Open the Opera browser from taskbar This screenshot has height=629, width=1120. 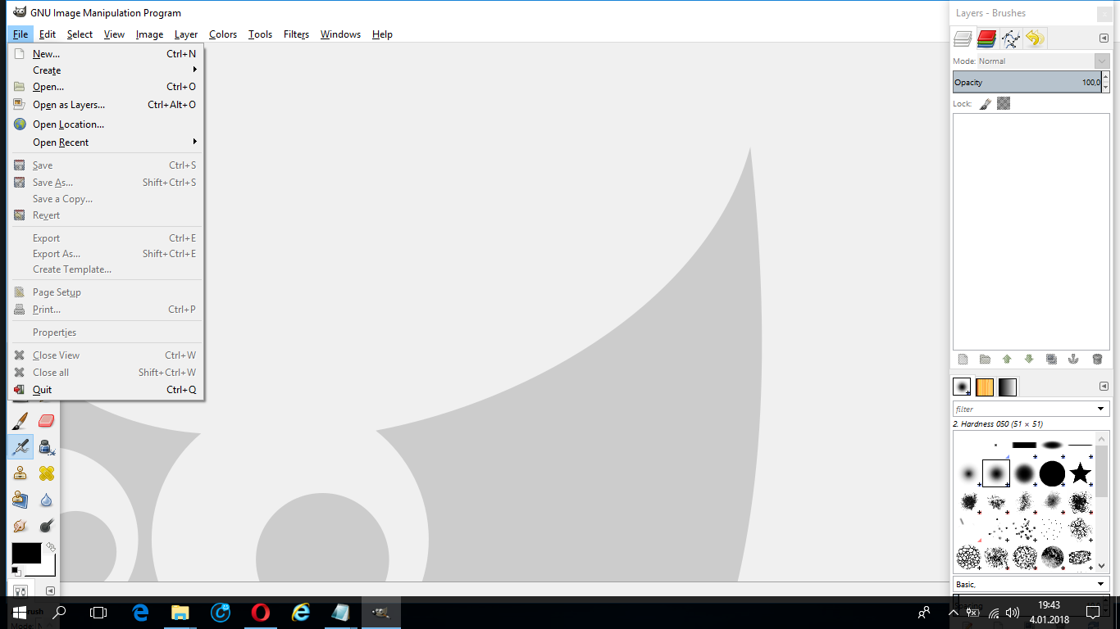coord(261,612)
